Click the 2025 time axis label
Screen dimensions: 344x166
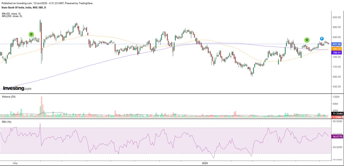coord(205,163)
